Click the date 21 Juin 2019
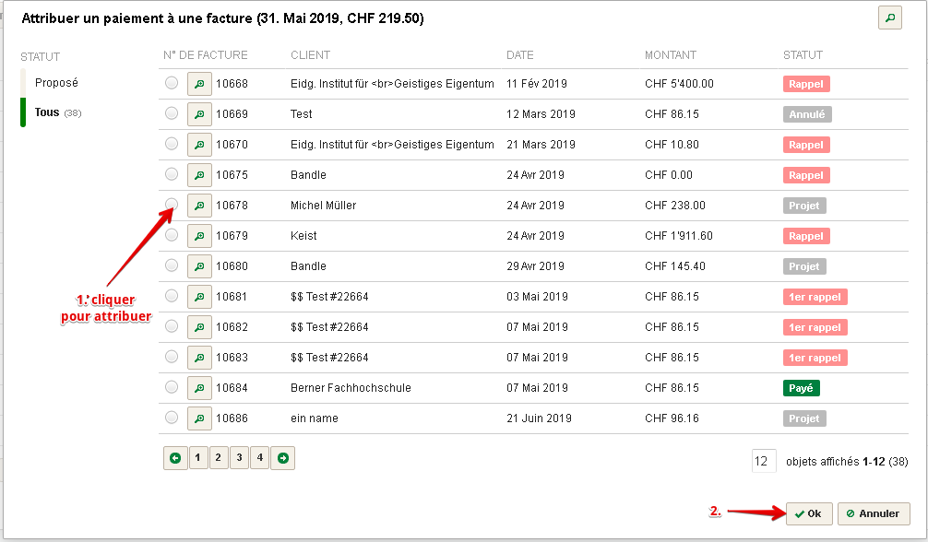Screen dimensions: 928x542 pyautogui.click(x=539, y=418)
